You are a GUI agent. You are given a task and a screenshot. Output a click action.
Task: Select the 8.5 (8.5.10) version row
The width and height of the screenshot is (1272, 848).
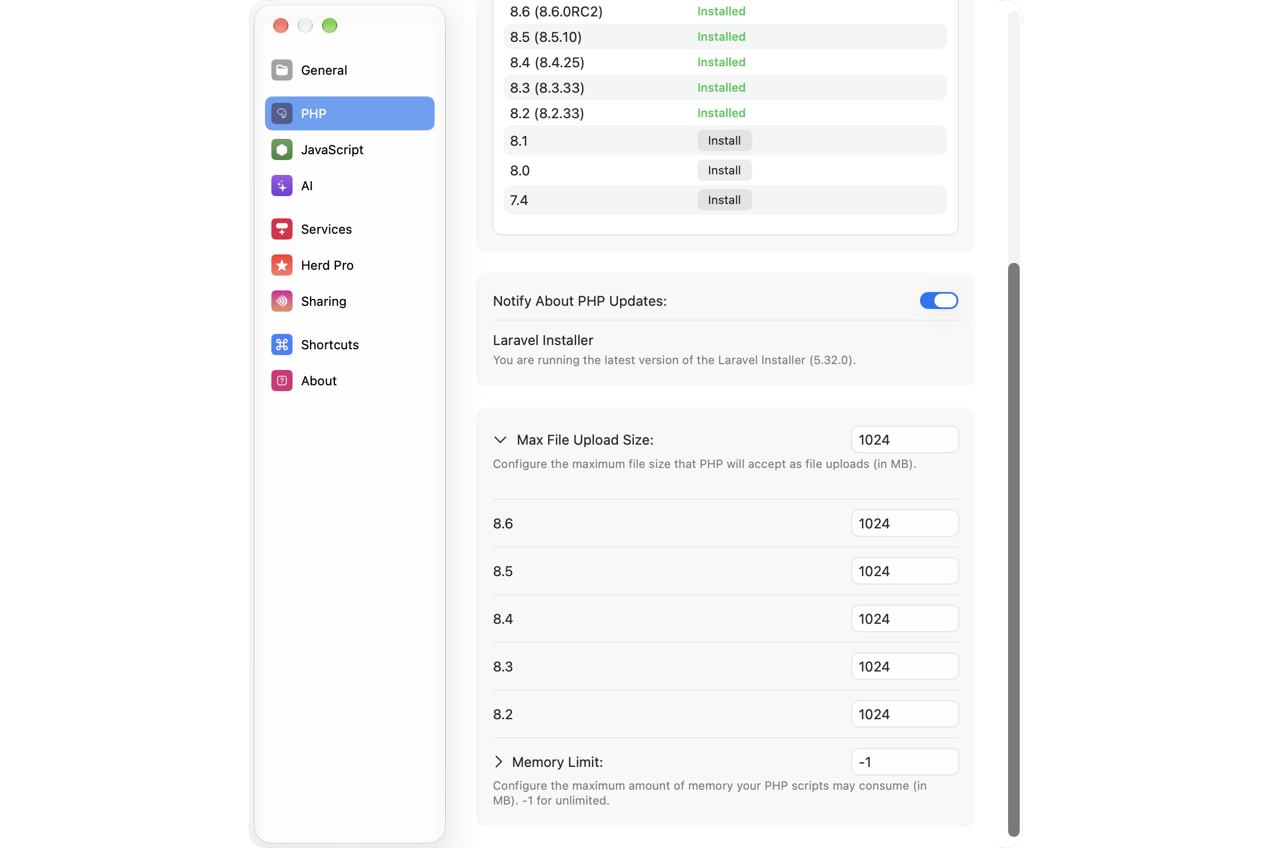(x=725, y=37)
